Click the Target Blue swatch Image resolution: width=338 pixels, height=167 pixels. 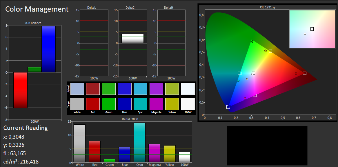pos(125,104)
